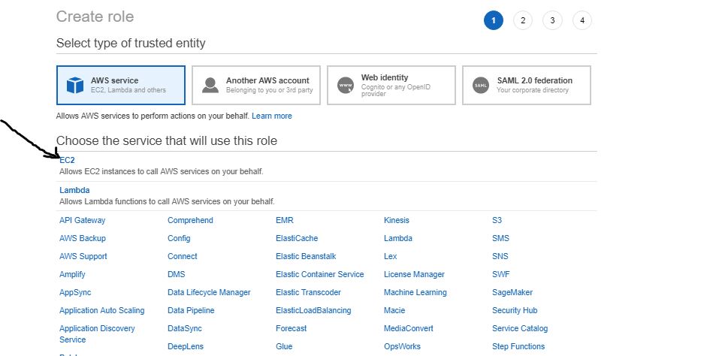Viewport: 710px width, 356px height.
Task: Select Glue service
Action: click(284, 346)
